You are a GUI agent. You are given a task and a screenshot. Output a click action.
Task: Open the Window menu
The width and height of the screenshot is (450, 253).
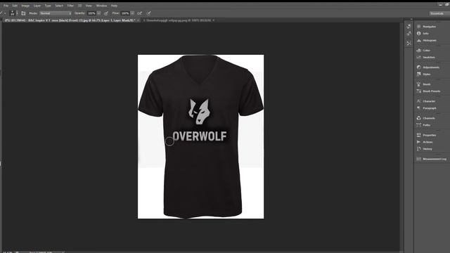point(101,6)
